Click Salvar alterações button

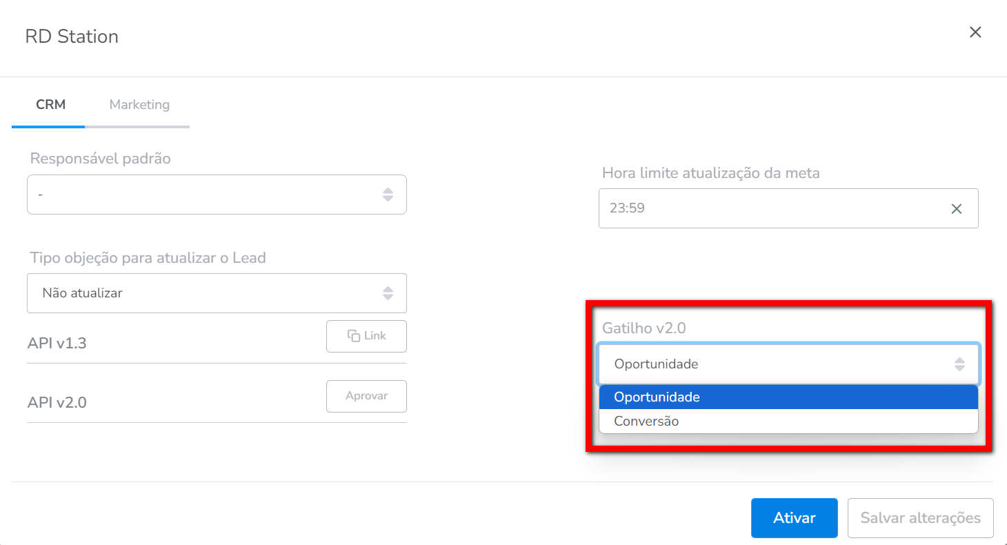(920, 518)
